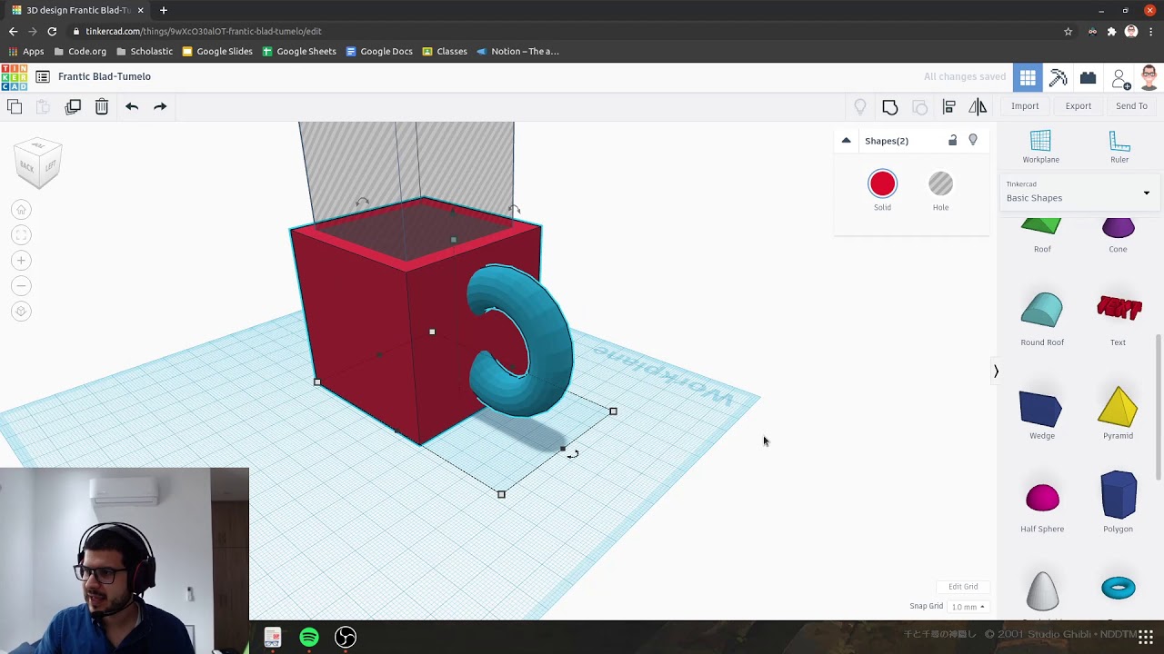
Task: Click the Spotify icon in the taskbar
Action: [x=309, y=637]
